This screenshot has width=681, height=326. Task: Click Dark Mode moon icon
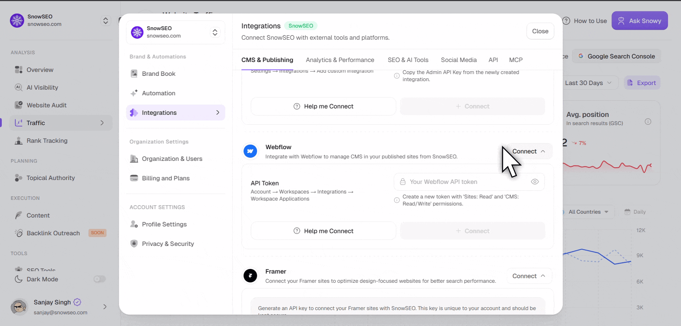coord(18,279)
